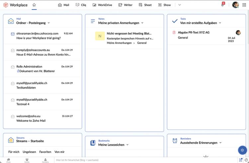Select Für mich streams tab

pyautogui.click(x=14, y=152)
